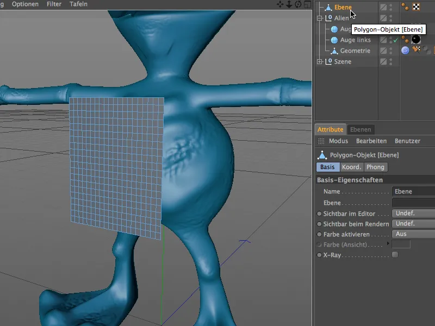Click the layer square for Szene row

click(x=383, y=61)
